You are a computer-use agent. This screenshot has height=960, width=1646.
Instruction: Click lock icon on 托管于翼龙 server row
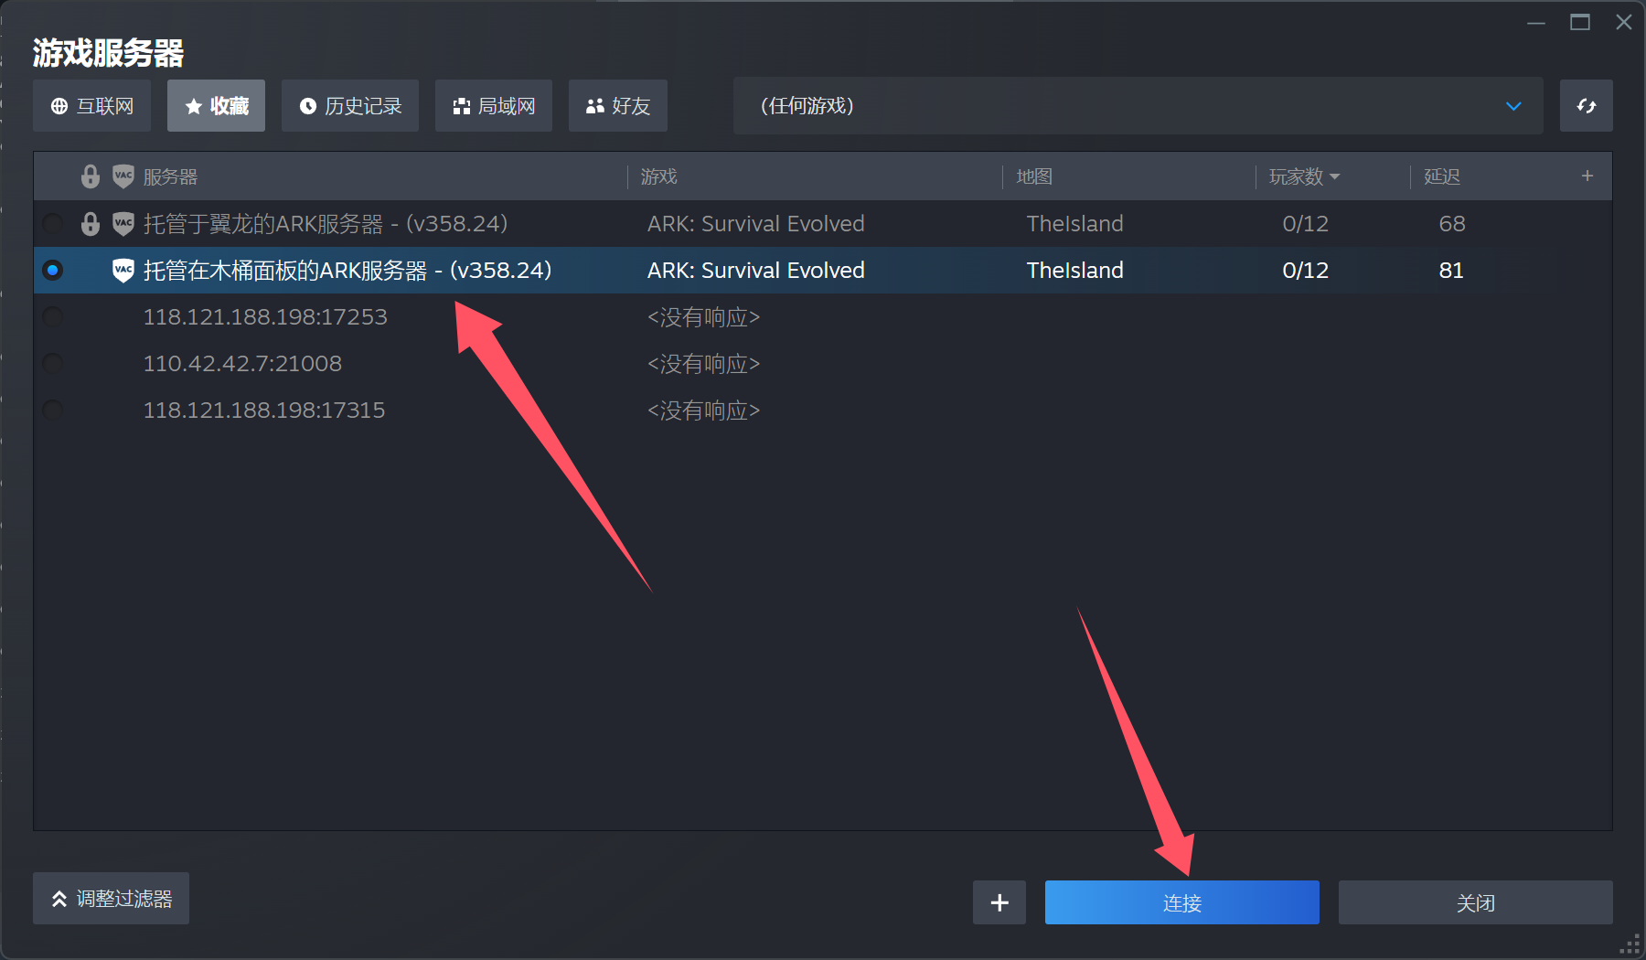point(91,224)
